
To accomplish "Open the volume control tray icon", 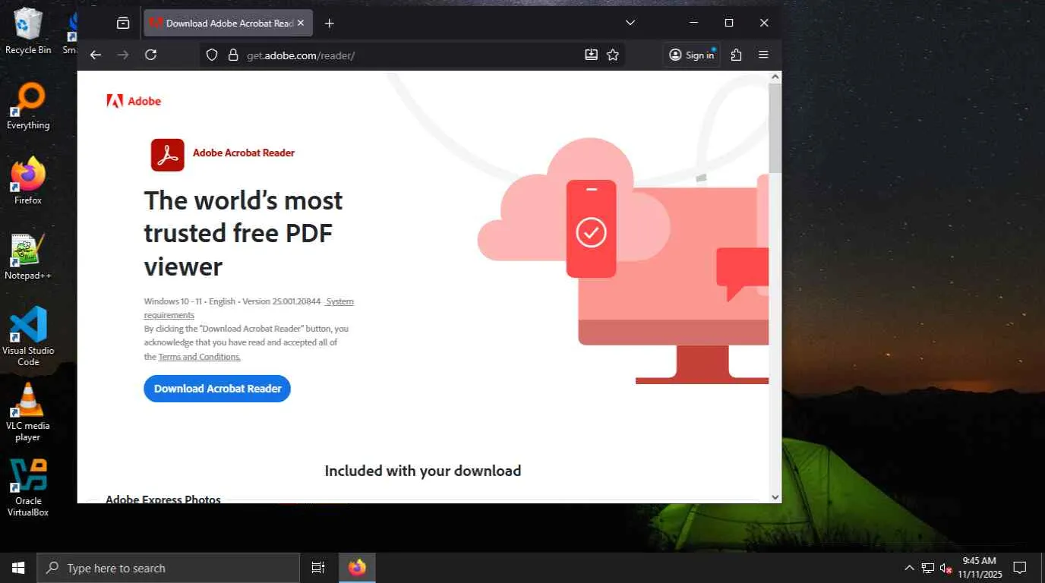I will point(946,568).
